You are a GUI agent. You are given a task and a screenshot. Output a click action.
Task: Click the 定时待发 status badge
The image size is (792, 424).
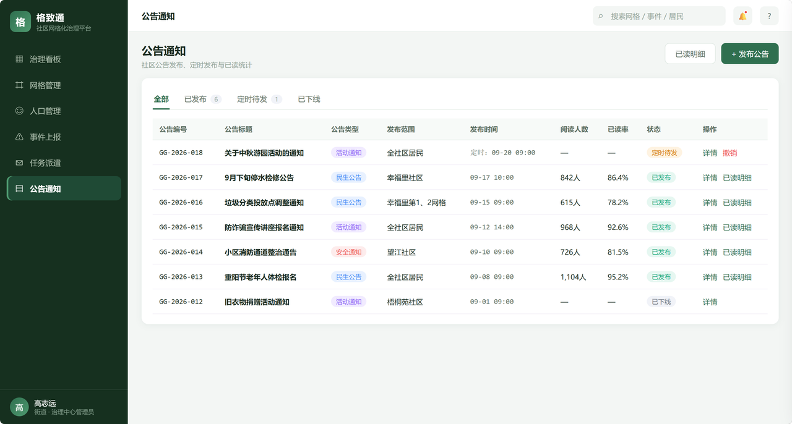point(665,153)
